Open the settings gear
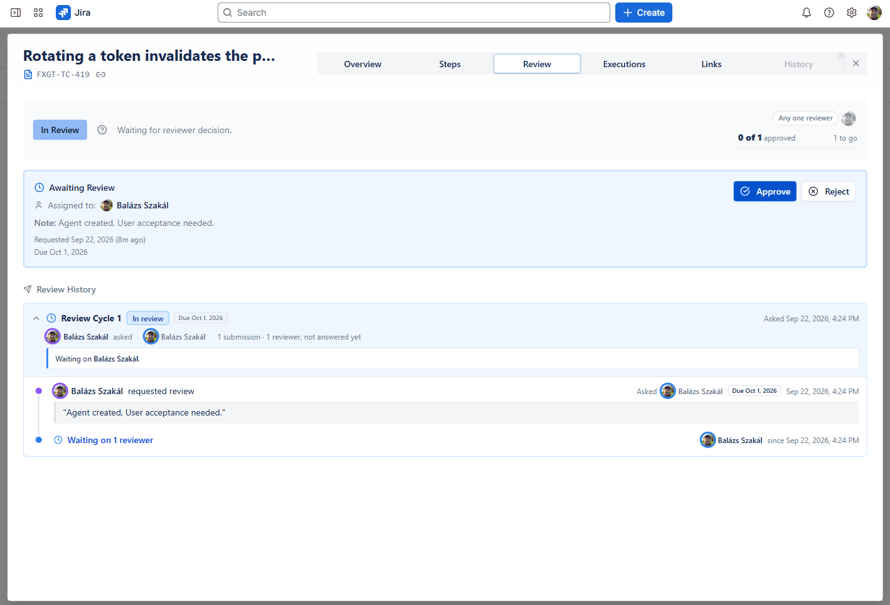This screenshot has width=890, height=605. [852, 13]
